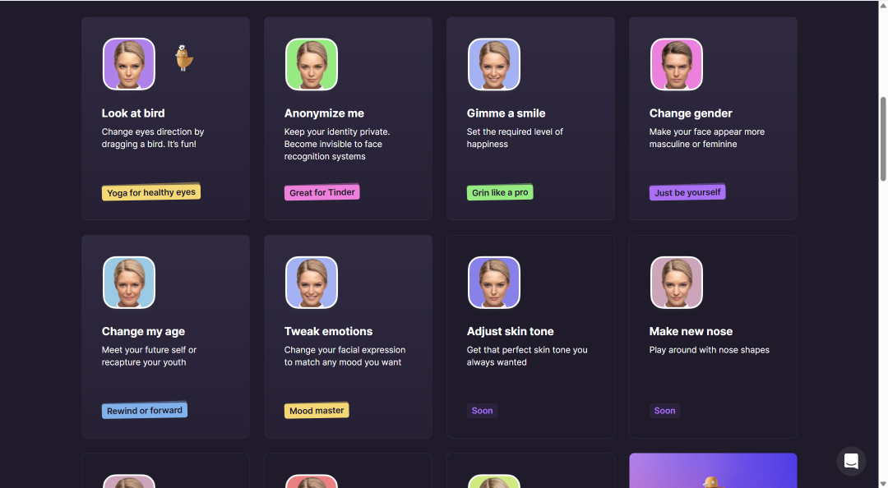
Task: Click the Rewind or forward tag
Action: (x=145, y=411)
